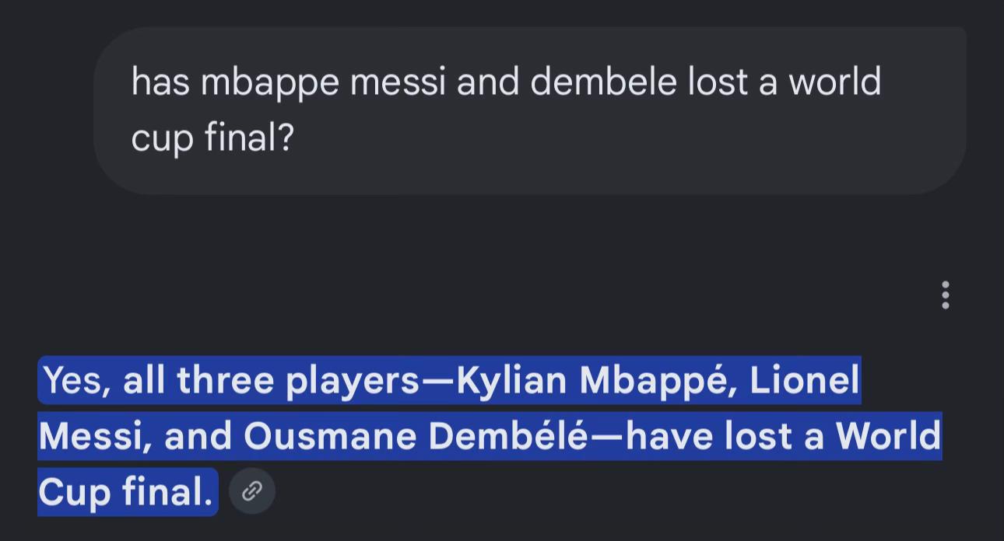Click "Messi," in the highlighted answer
The image size is (1004, 541).
point(95,437)
